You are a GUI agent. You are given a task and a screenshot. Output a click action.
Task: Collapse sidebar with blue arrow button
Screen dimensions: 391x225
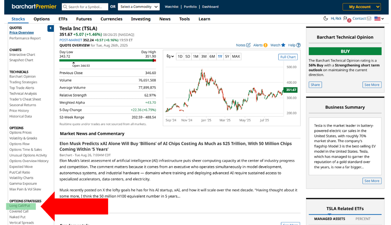[x=50, y=28]
